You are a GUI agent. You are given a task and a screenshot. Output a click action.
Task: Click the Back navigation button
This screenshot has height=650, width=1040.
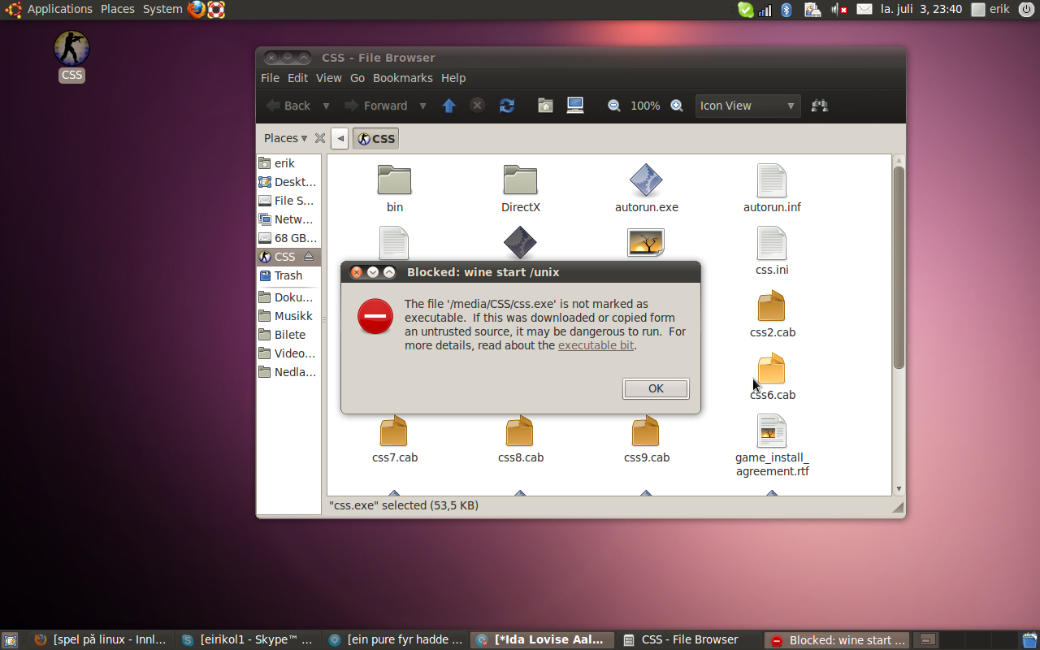click(x=289, y=106)
